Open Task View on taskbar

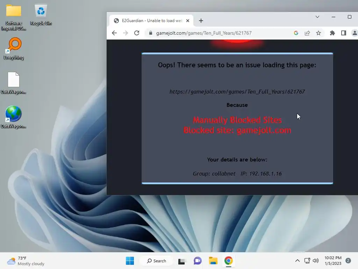182,261
